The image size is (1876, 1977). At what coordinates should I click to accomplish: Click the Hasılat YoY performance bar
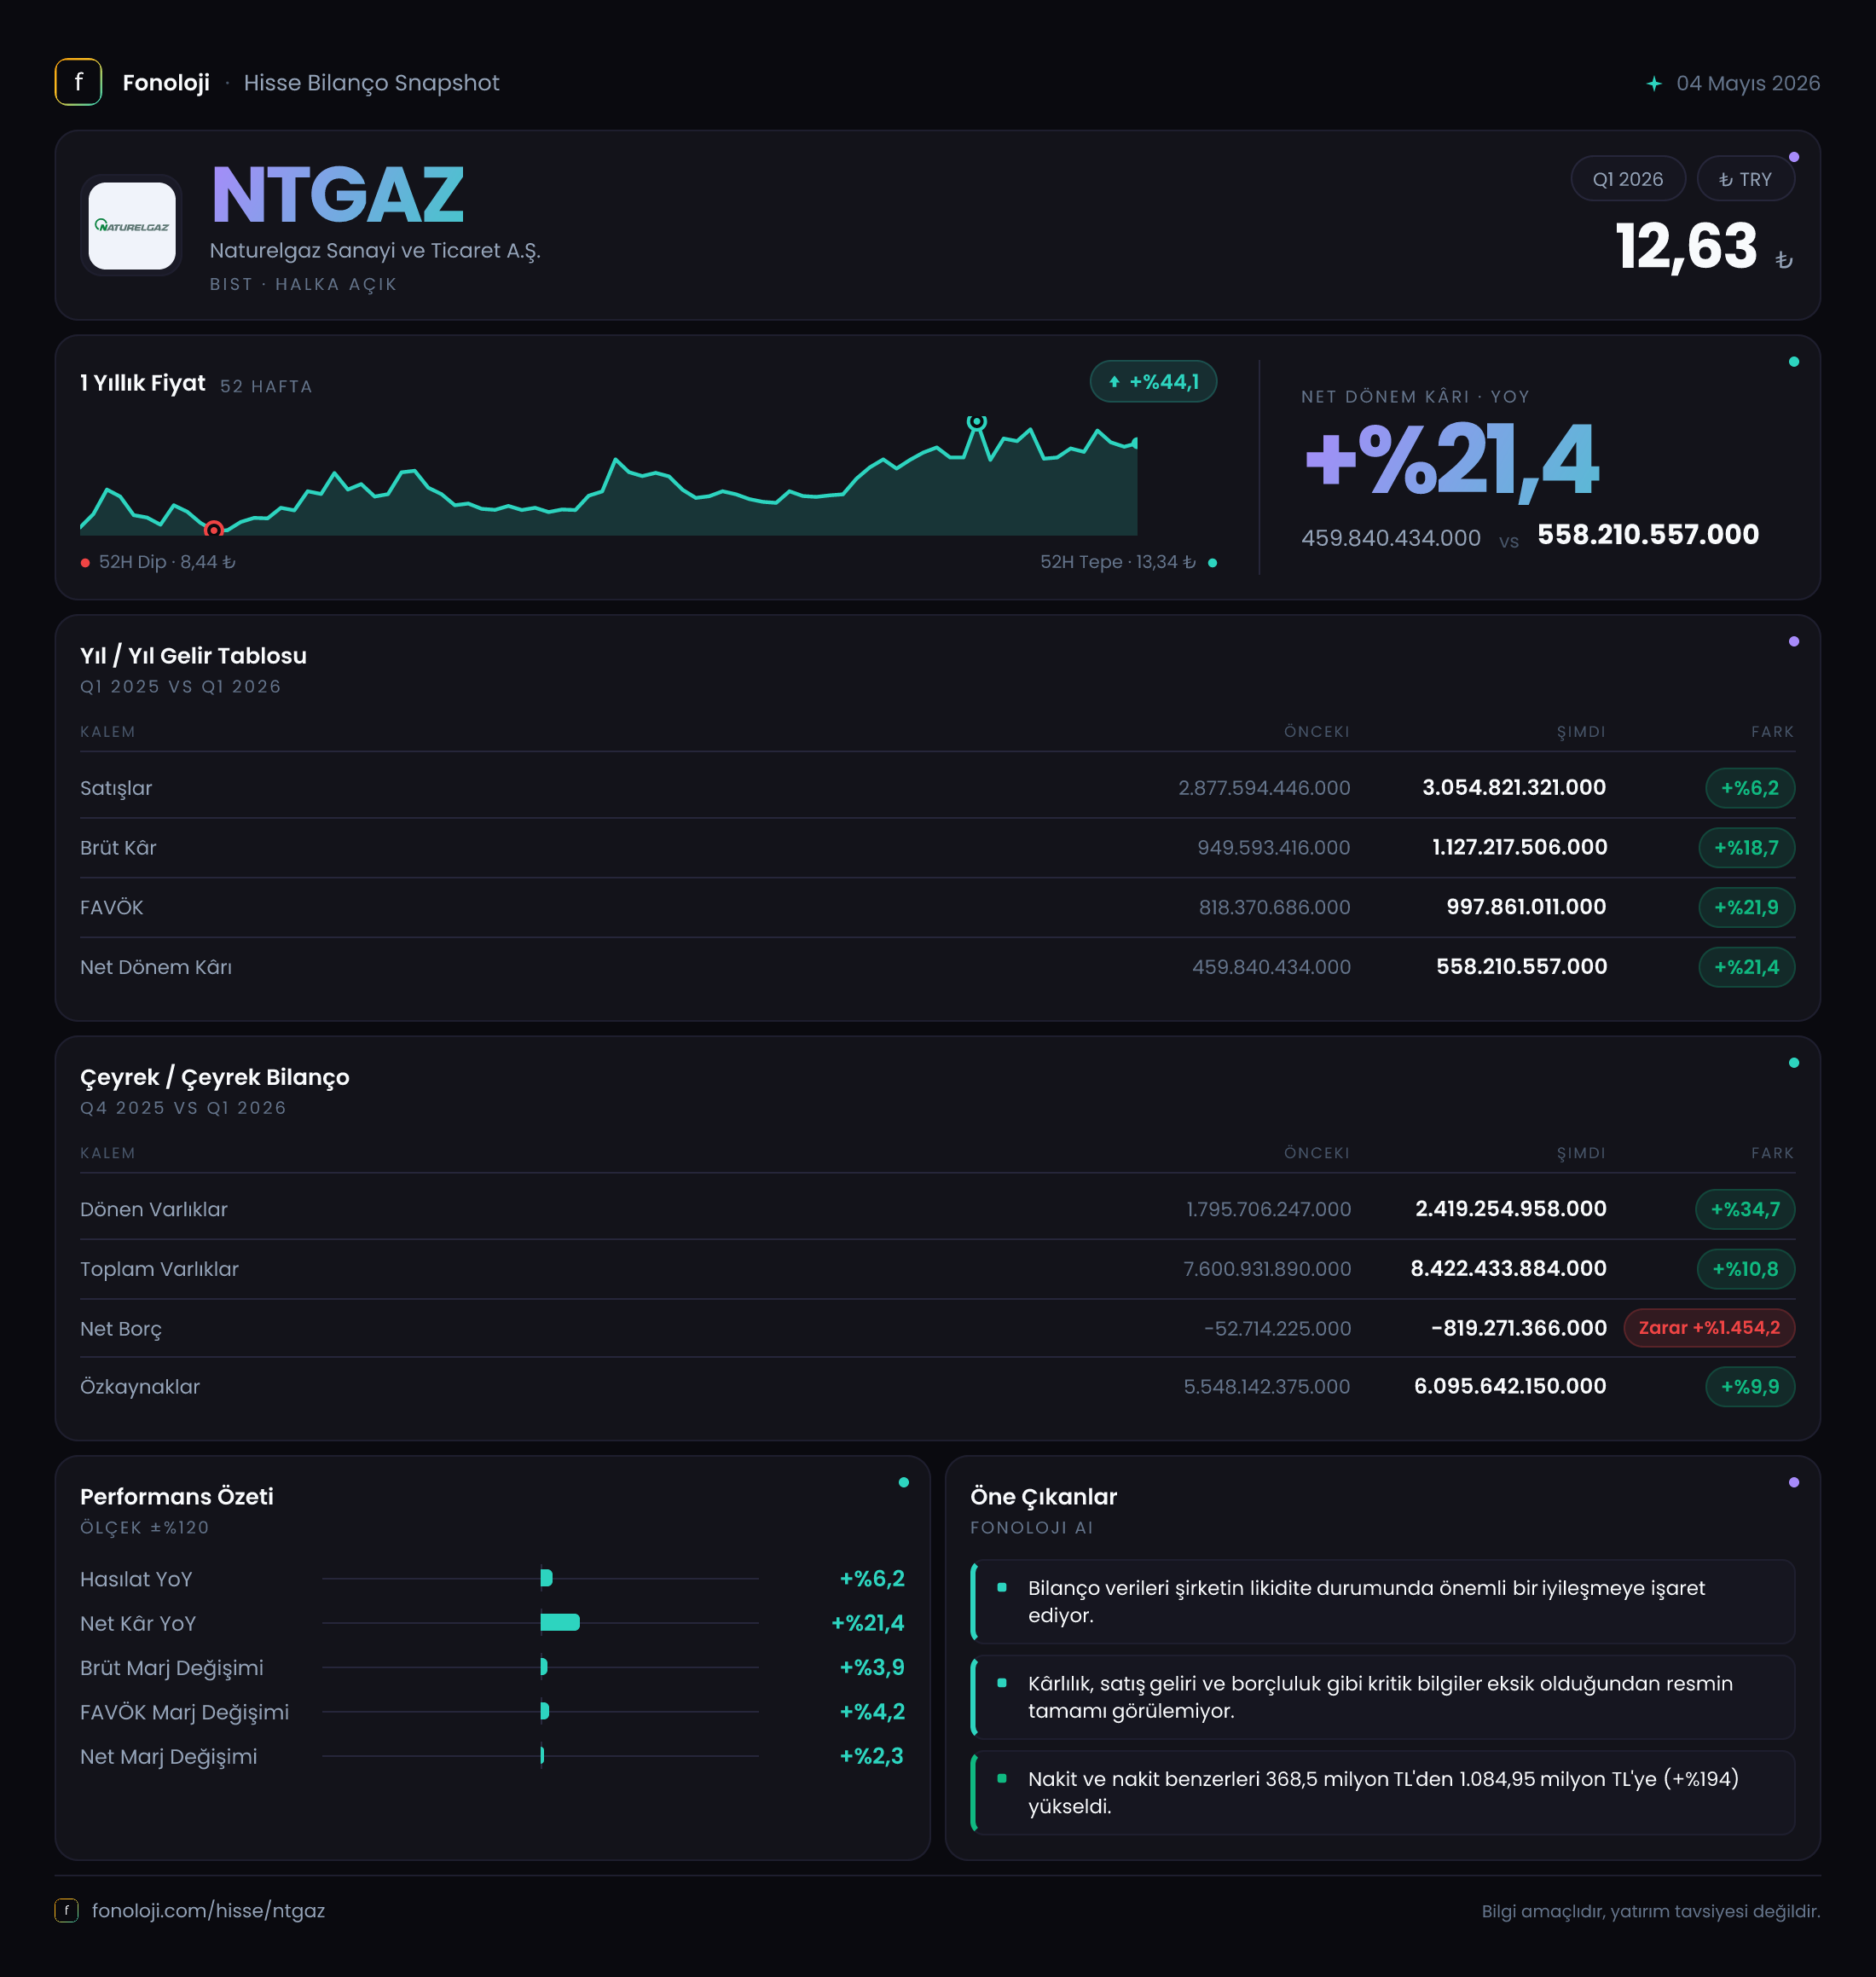[546, 1578]
